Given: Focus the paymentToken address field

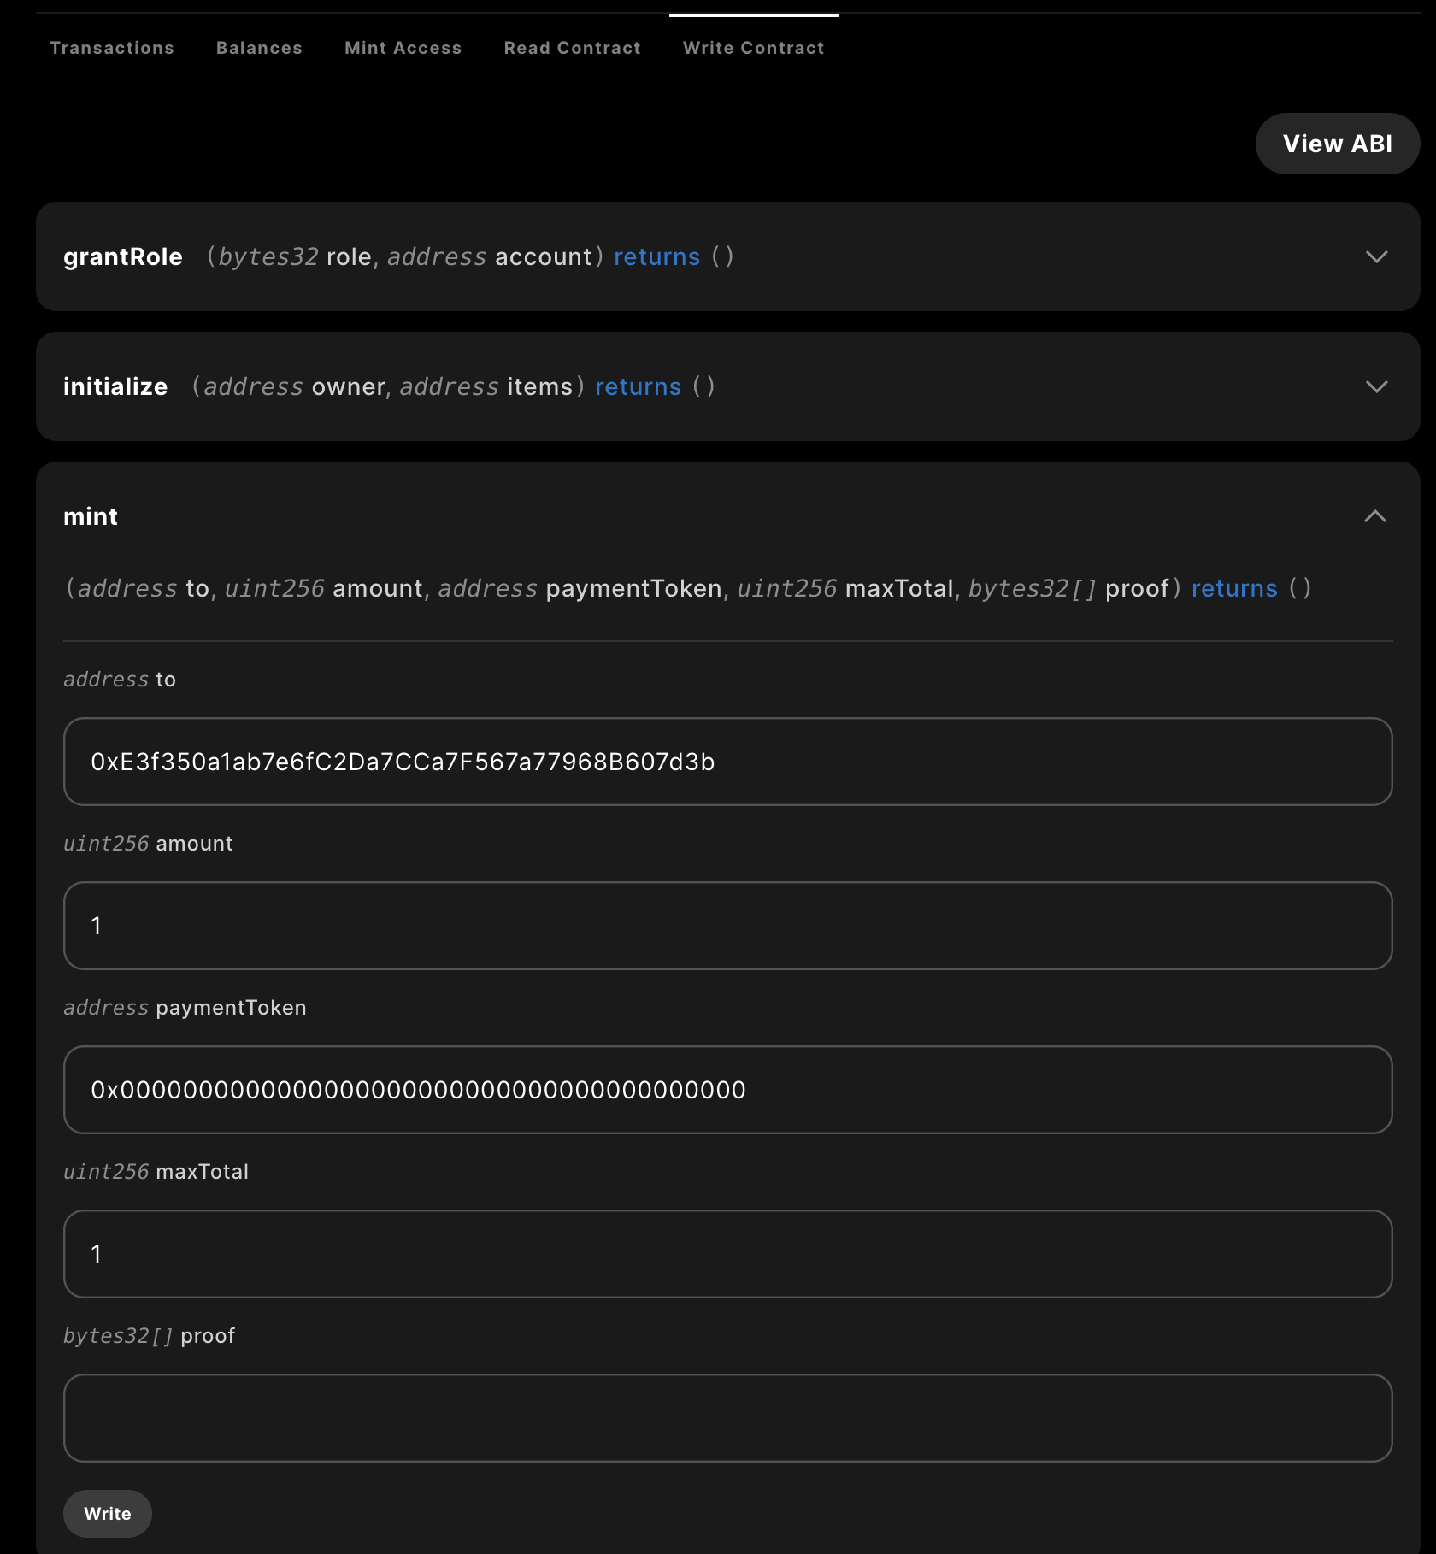Looking at the screenshot, I should point(728,1090).
